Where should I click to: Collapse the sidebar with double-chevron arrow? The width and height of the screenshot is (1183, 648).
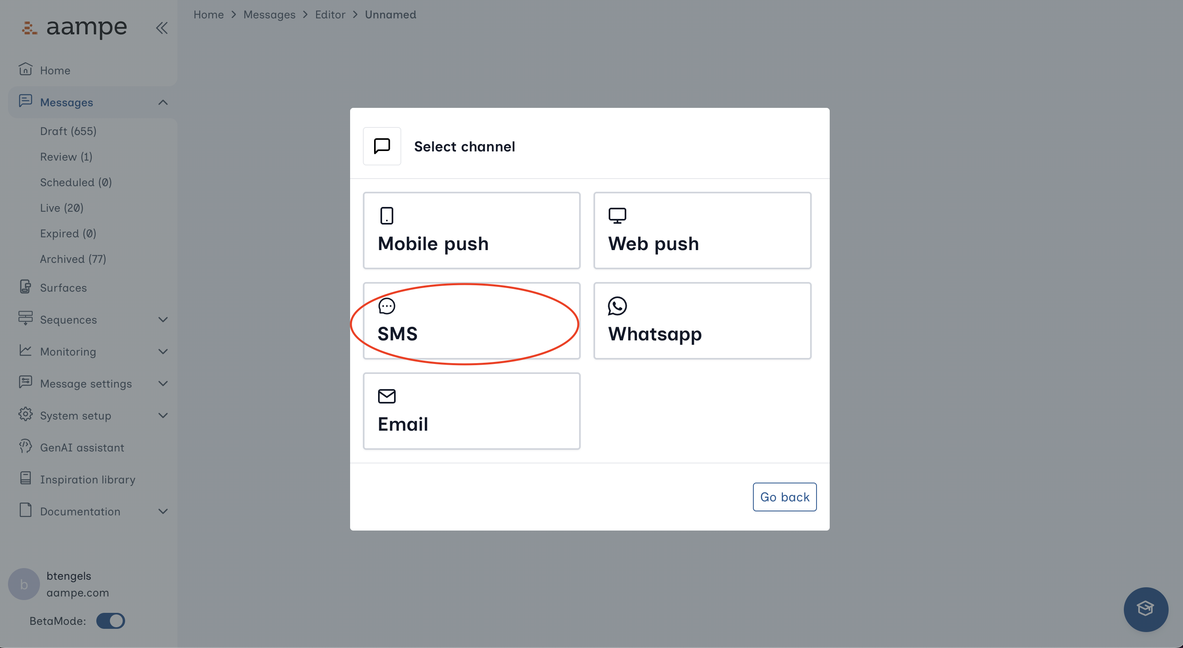coord(161,28)
